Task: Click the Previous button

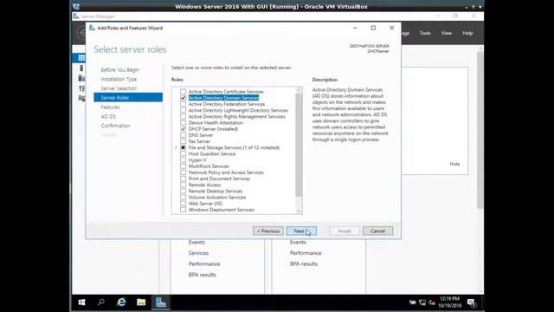Action: (x=268, y=231)
